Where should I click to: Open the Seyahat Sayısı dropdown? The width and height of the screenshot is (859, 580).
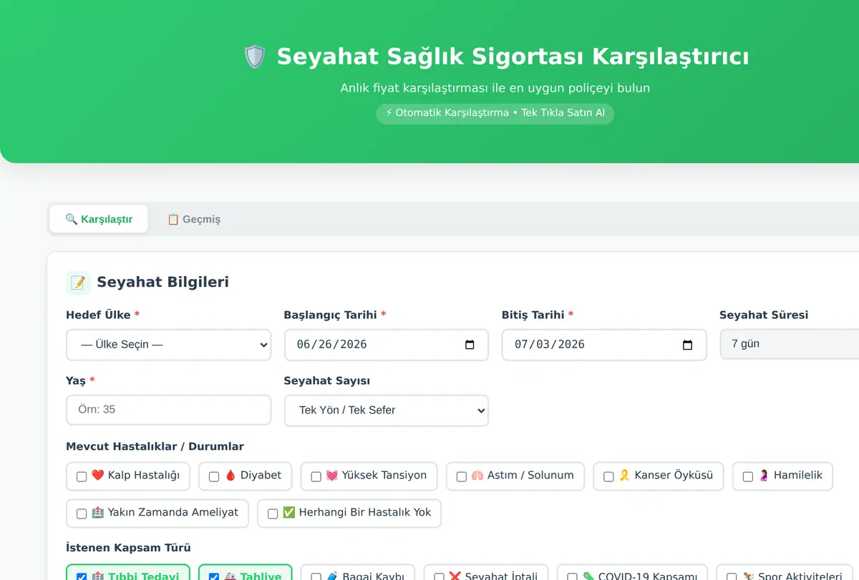[387, 411]
